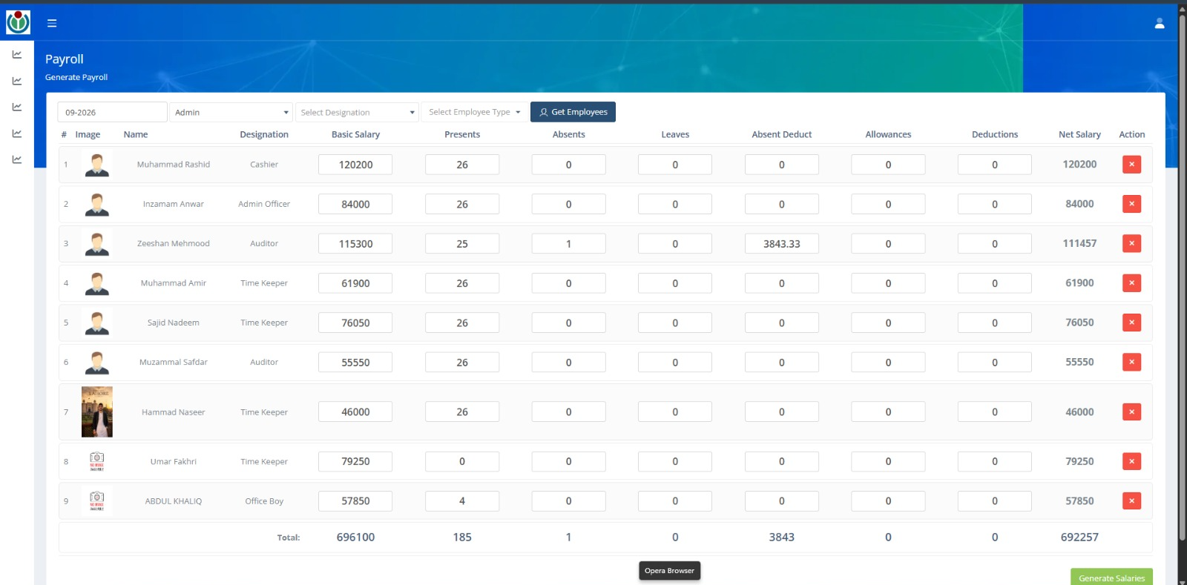The image size is (1187, 585).
Task: Remove Hammad Naseer's row with red X
Action: [x=1131, y=412]
